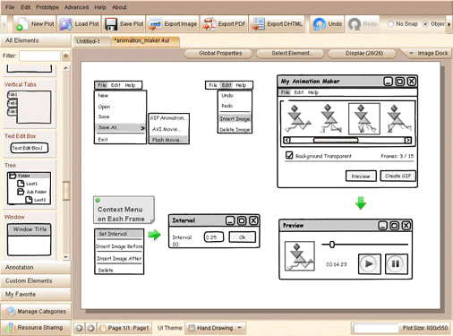453x336 pixels.
Task: Click the Preview button in mockup
Action: pyautogui.click(x=361, y=177)
